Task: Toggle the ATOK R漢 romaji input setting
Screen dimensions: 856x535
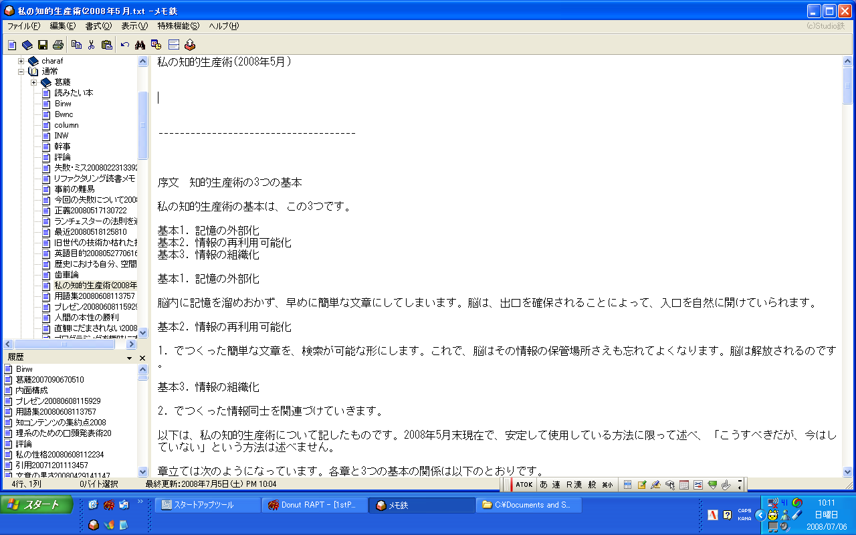Action: click(x=574, y=485)
